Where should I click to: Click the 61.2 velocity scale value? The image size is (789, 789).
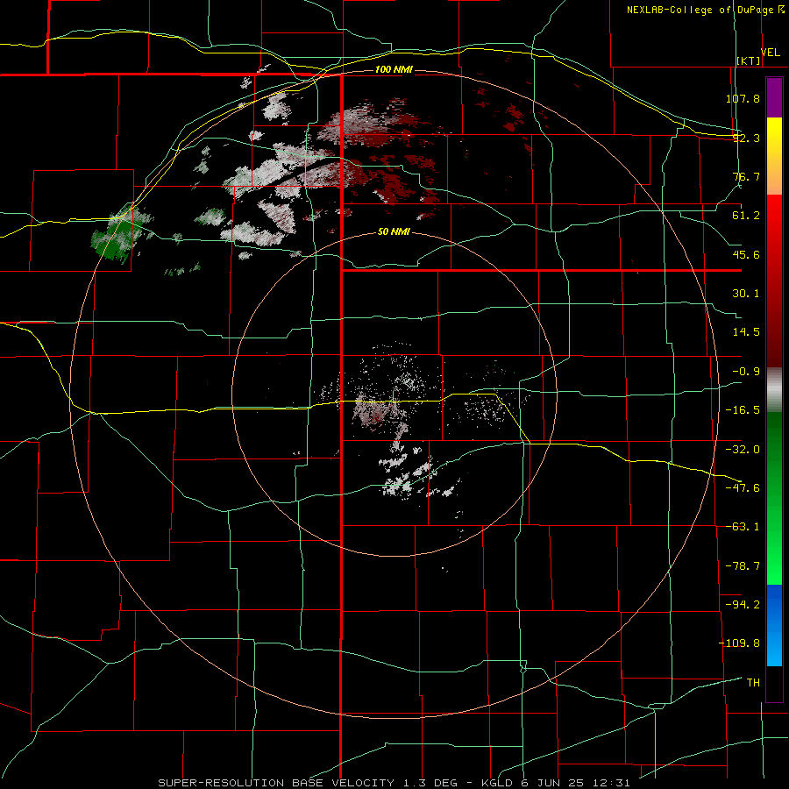coord(746,216)
